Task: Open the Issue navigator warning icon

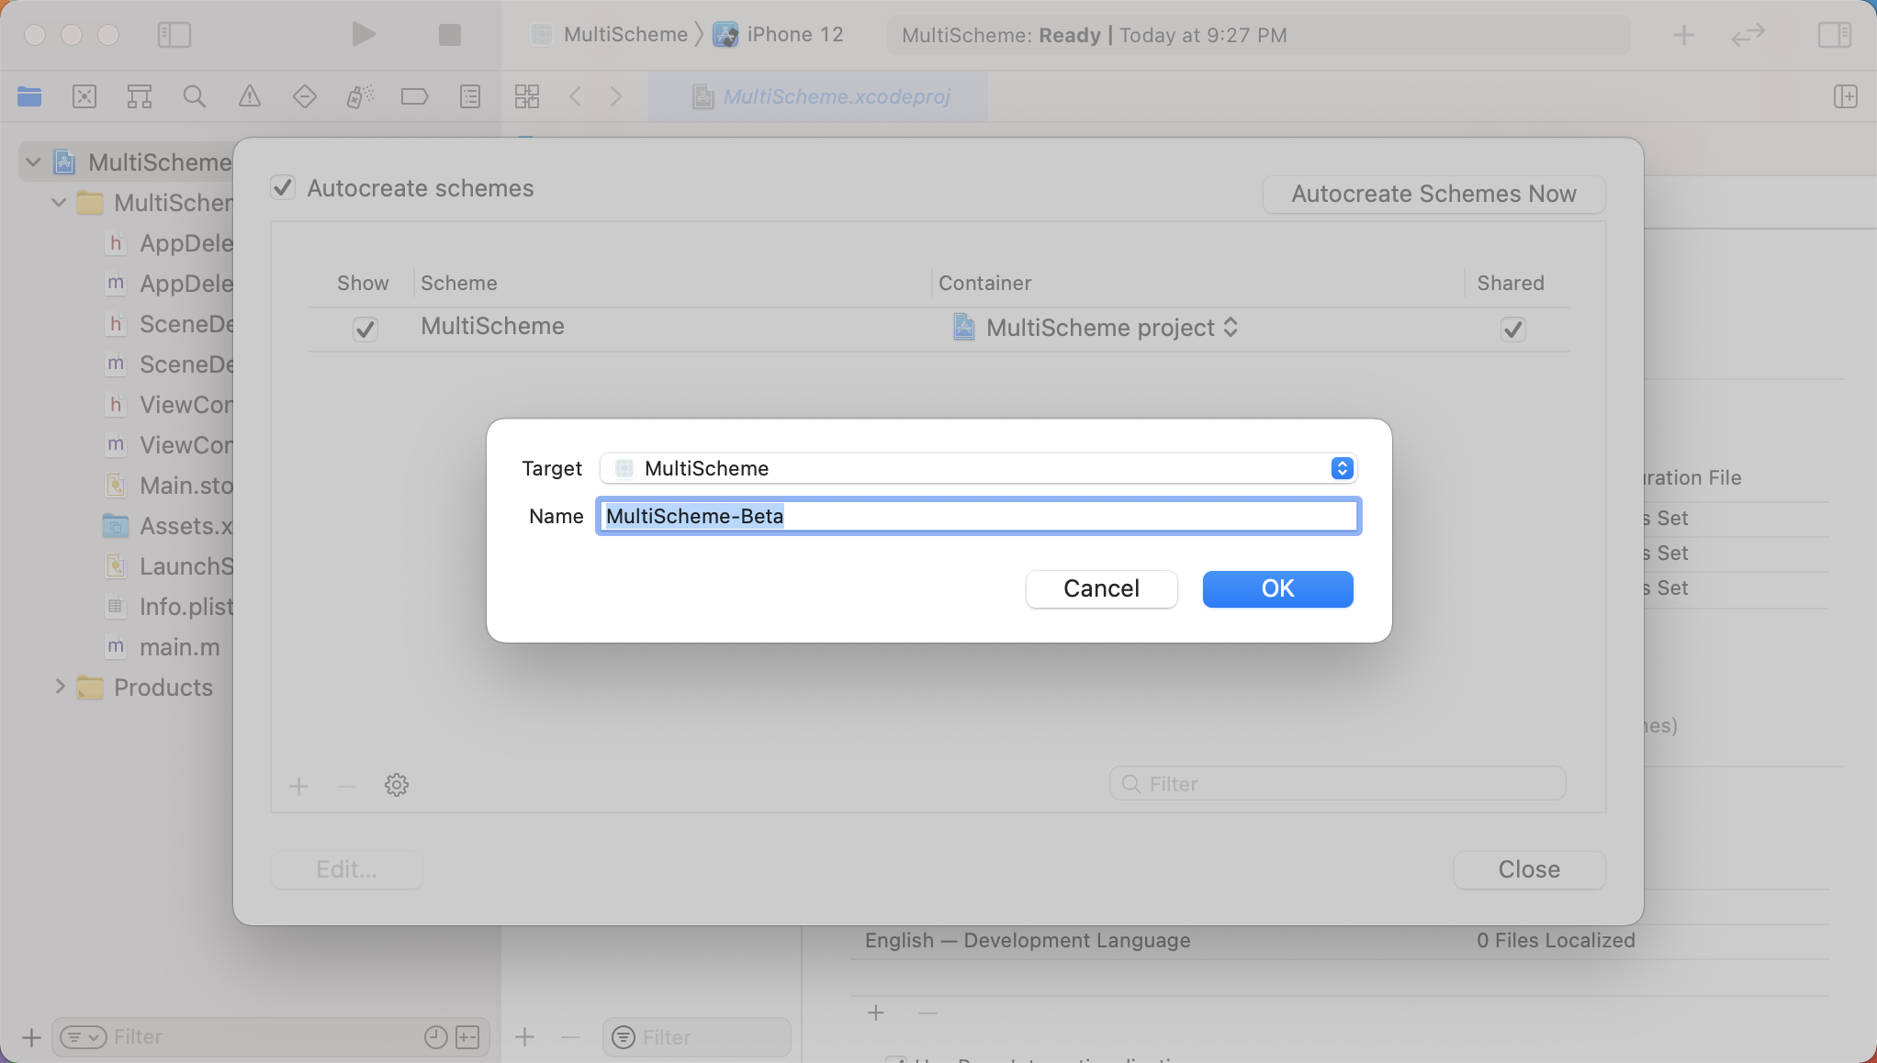Action: [249, 96]
